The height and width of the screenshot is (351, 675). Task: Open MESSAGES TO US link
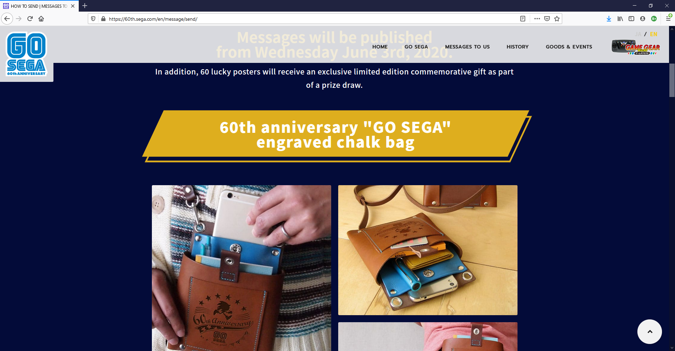click(x=467, y=47)
